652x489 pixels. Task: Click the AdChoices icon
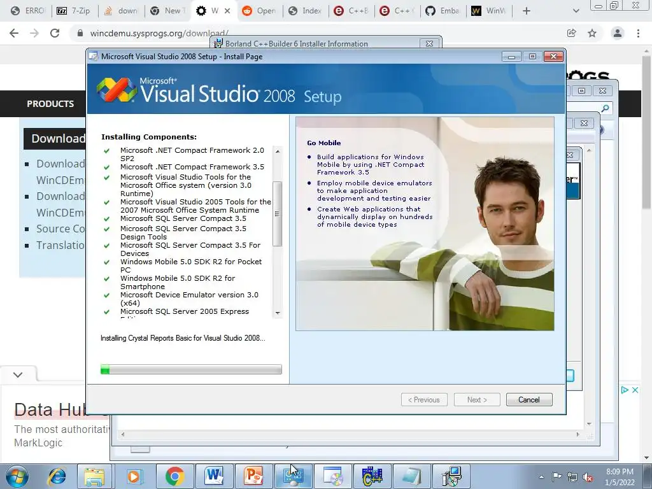(625, 390)
